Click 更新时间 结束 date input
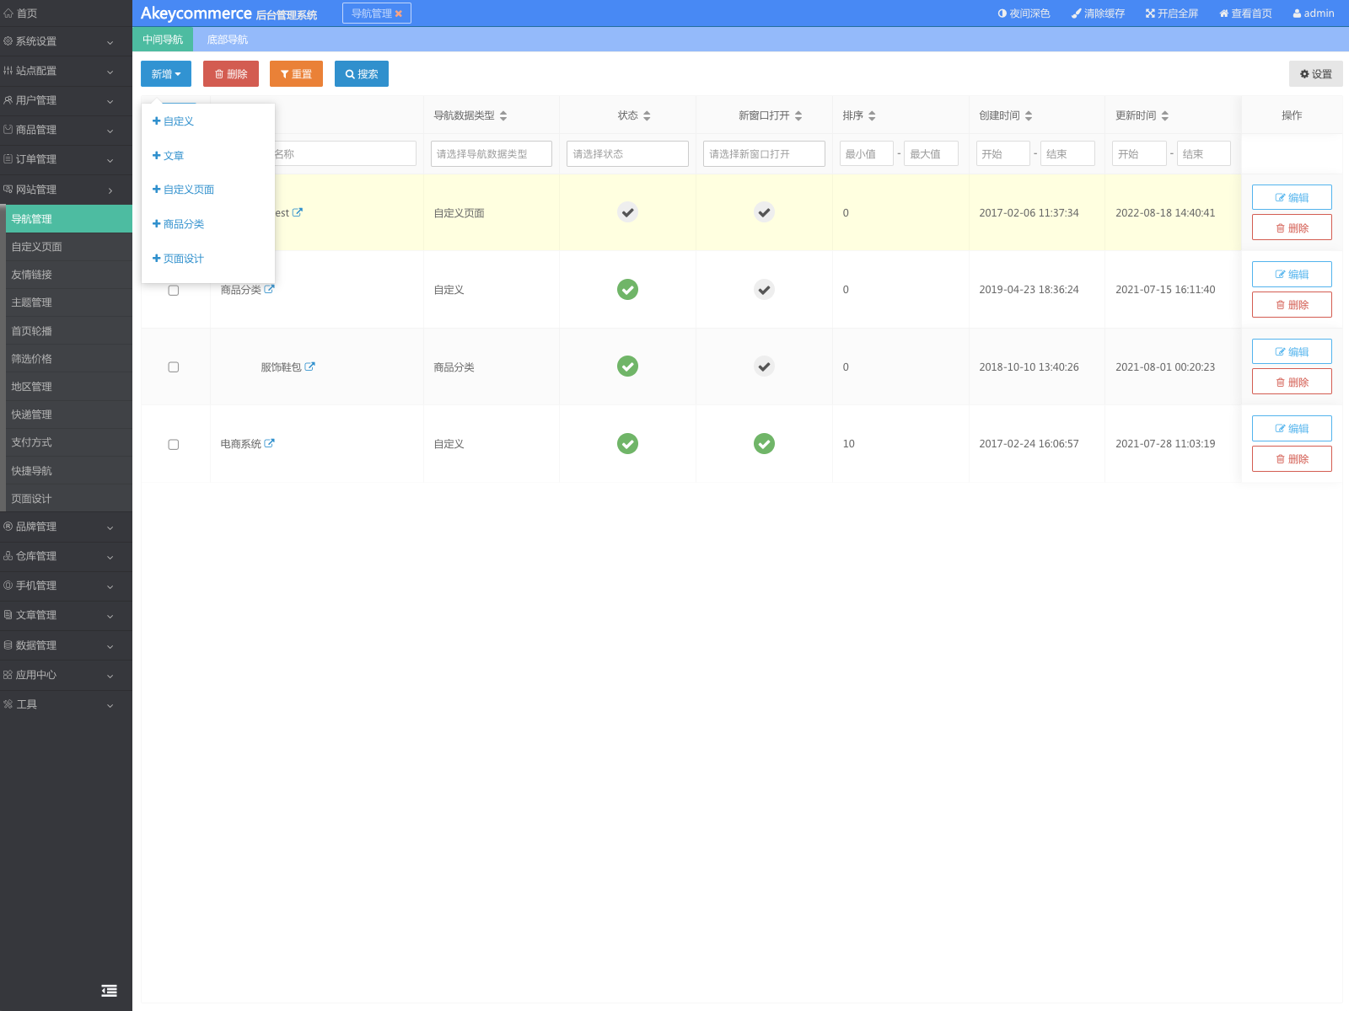 tap(1204, 153)
